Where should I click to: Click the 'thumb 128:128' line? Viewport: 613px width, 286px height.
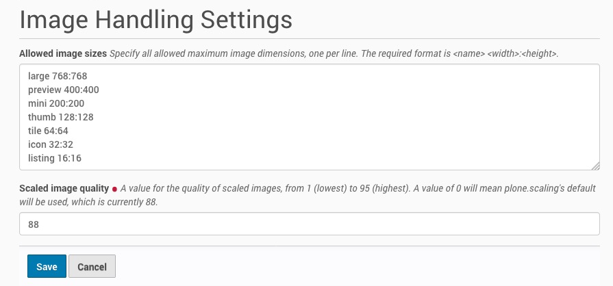[x=61, y=117]
